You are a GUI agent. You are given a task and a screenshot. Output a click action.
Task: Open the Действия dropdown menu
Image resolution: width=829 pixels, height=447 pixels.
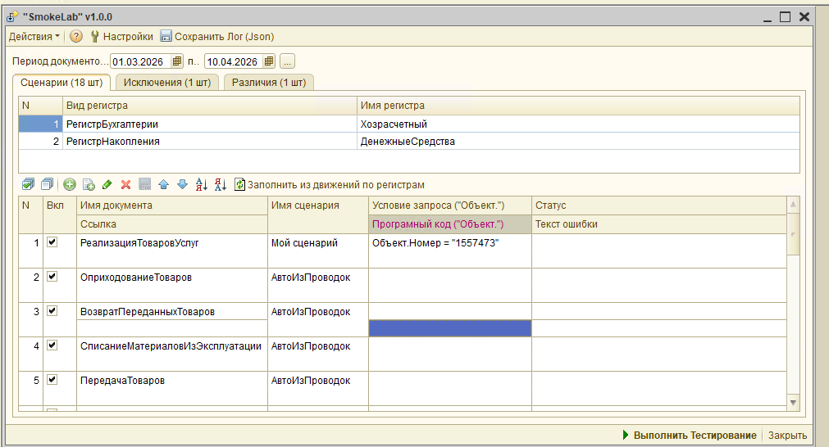tap(34, 36)
